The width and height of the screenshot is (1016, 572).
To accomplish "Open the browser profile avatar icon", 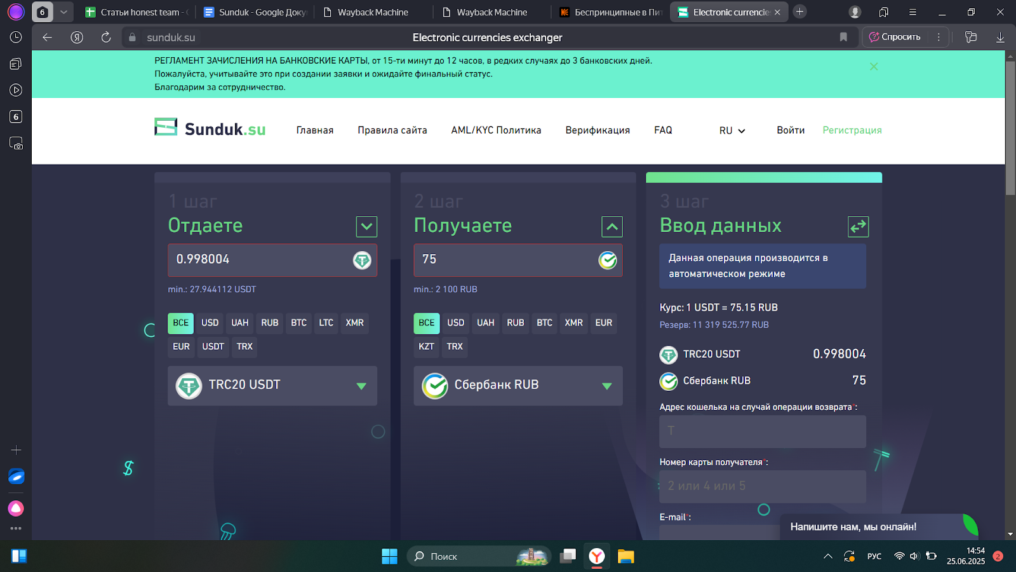I will [855, 12].
